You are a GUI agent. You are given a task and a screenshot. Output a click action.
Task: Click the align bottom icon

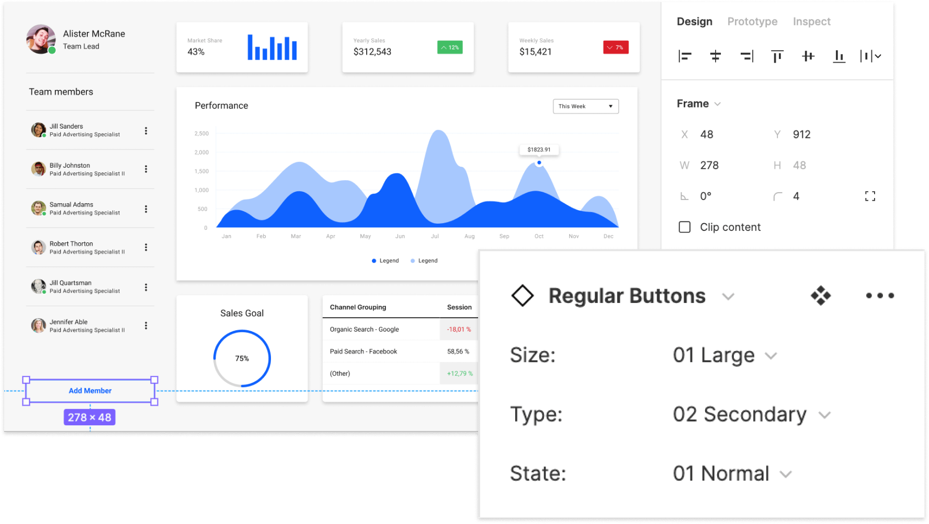[839, 56]
